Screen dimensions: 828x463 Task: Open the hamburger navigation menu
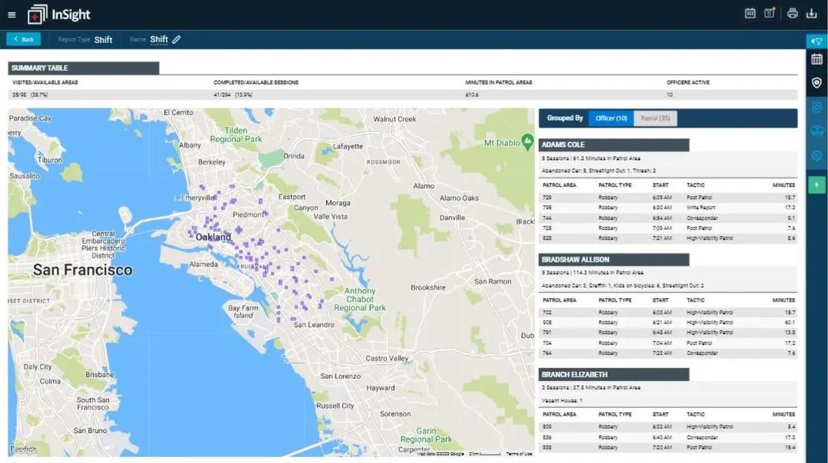pos(11,14)
